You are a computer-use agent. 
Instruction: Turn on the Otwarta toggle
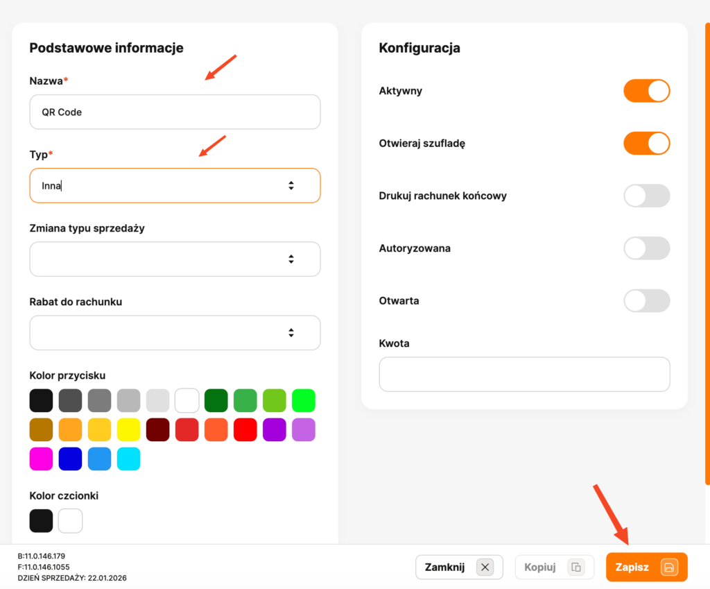pos(646,301)
